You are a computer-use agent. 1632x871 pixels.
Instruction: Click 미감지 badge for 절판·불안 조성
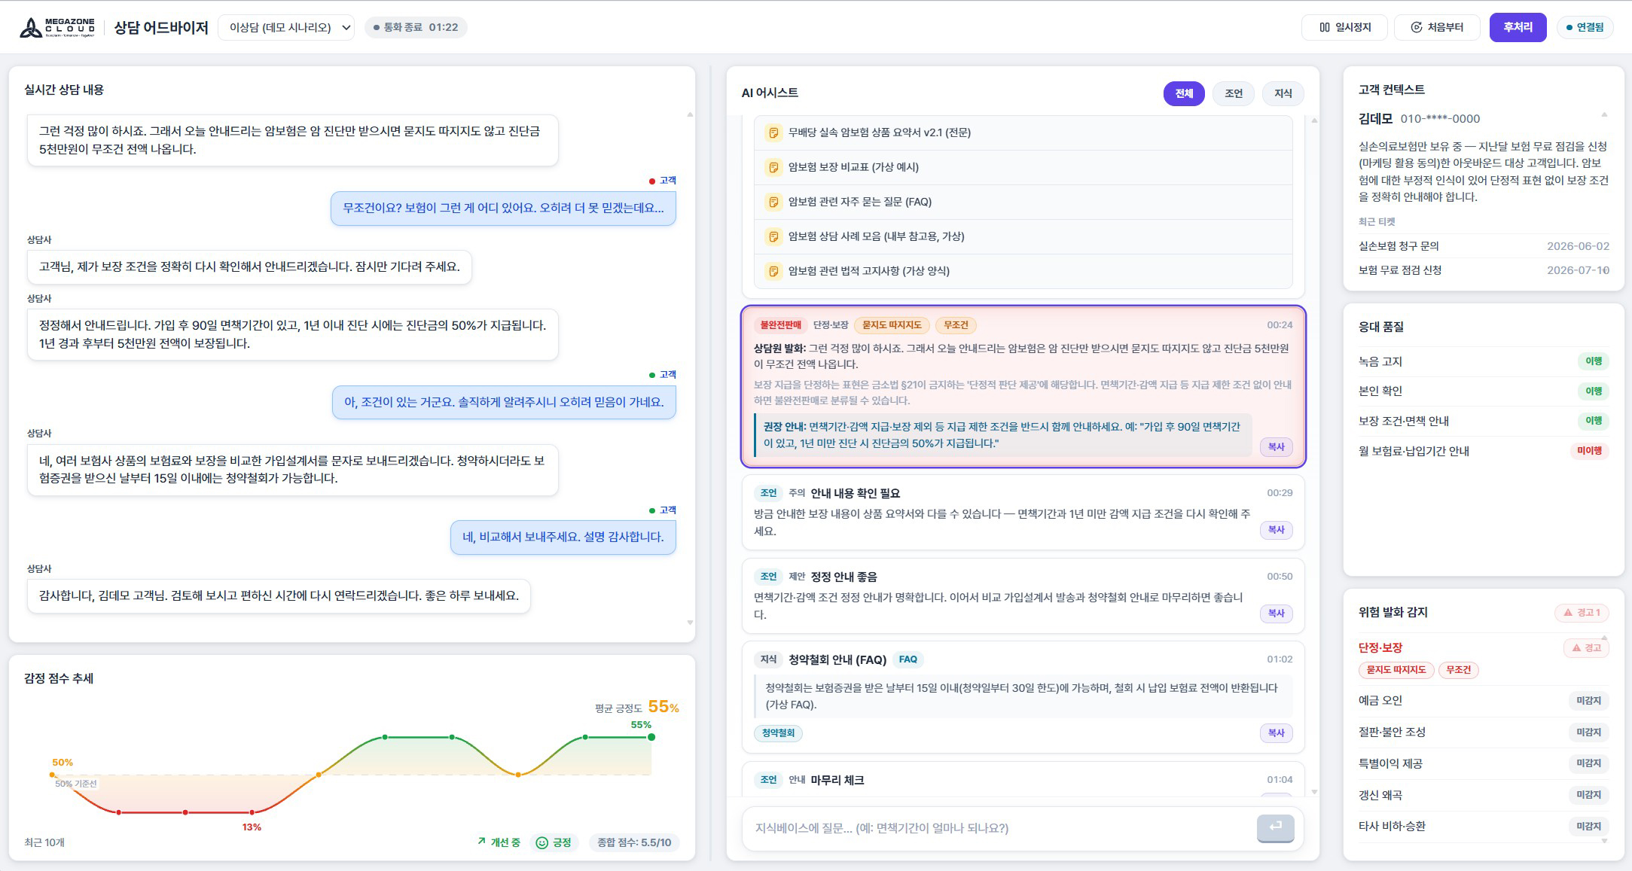click(x=1588, y=732)
